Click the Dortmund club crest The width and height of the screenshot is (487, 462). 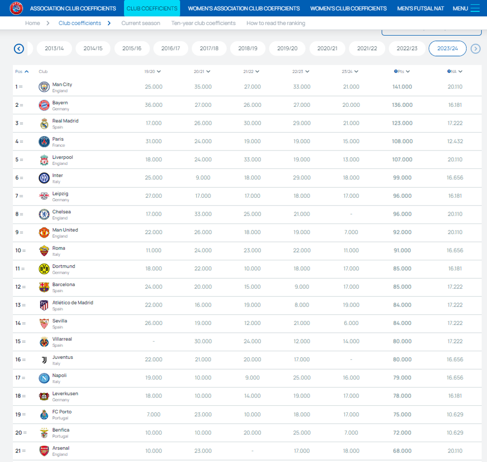coord(44,269)
